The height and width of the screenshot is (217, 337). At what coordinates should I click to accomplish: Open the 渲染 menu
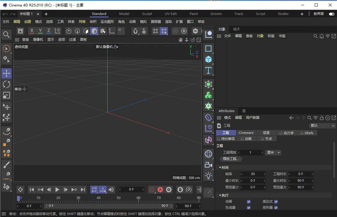pyautogui.click(x=168, y=22)
